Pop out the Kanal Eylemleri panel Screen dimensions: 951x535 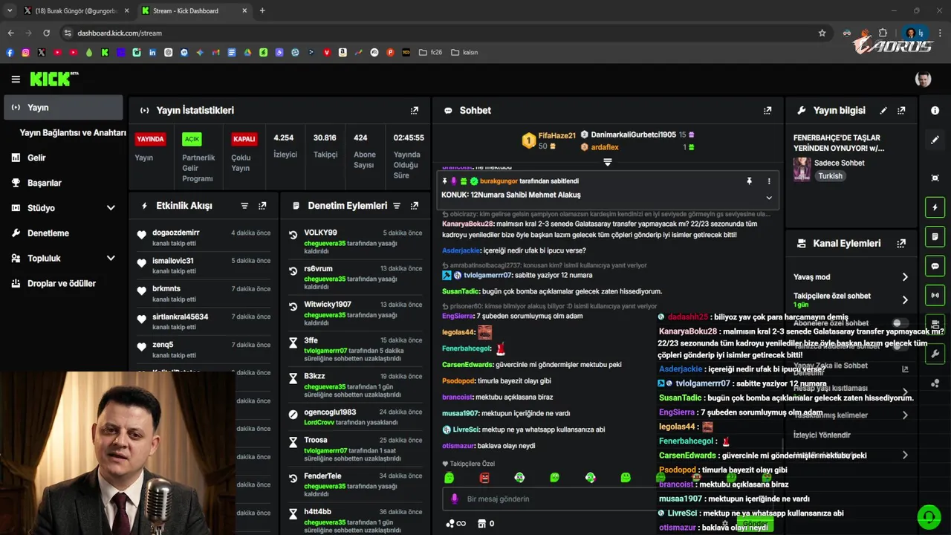coord(901,244)
